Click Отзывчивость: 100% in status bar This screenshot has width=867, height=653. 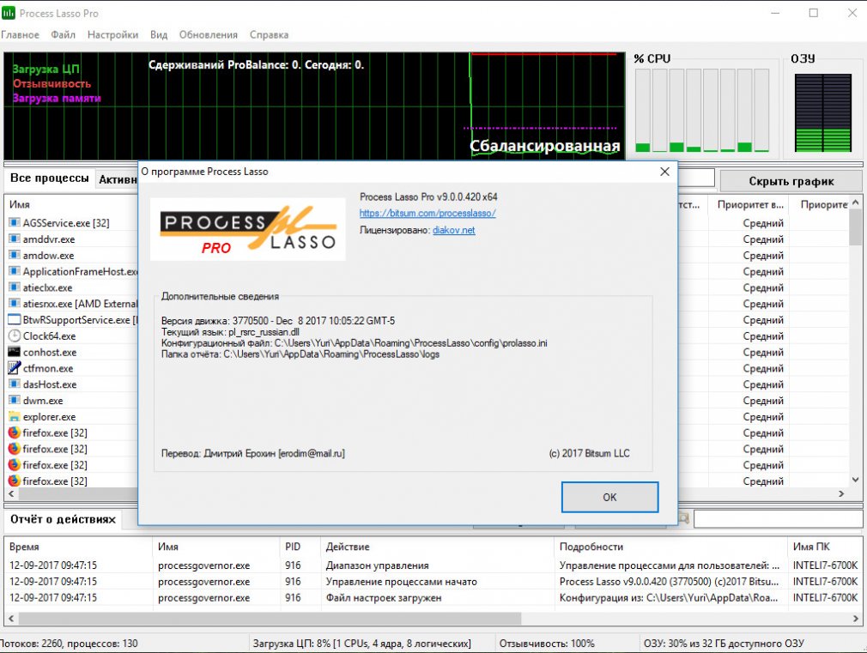(x=546, y=644)
